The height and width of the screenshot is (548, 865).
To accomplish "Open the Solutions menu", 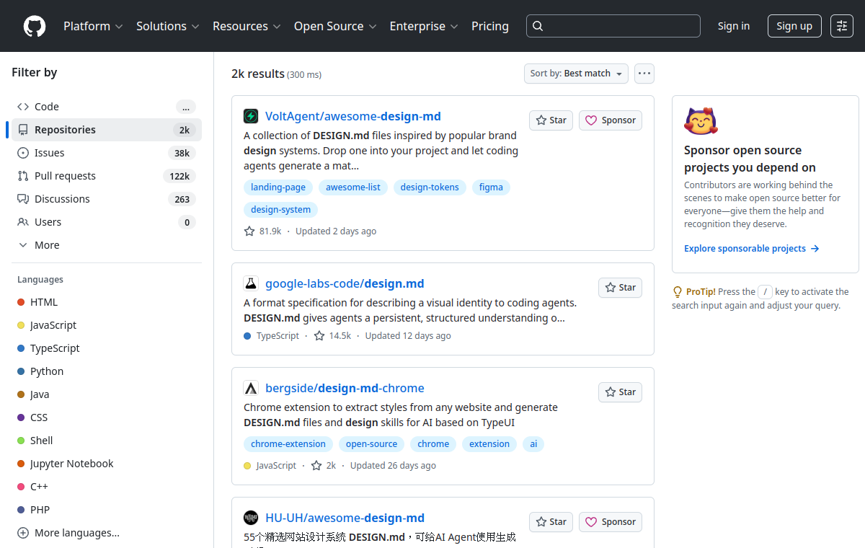I will pos(167,26).
